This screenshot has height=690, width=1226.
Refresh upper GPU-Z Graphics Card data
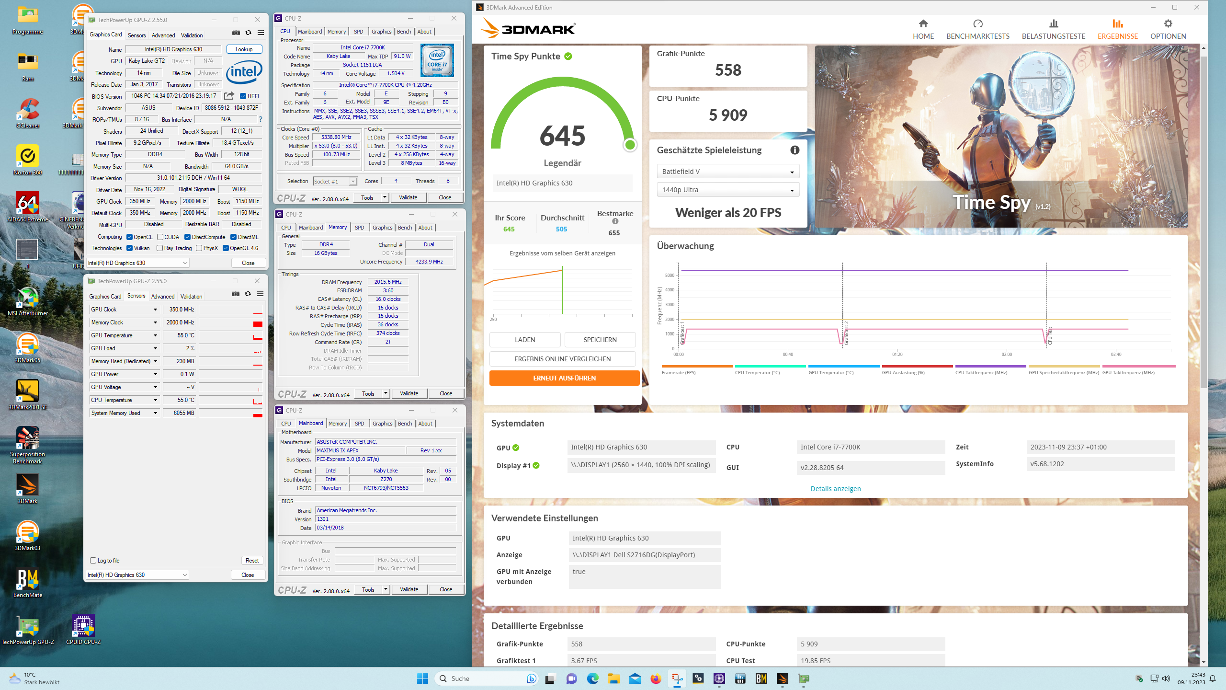pyautogui.click(x=248, y=33)
